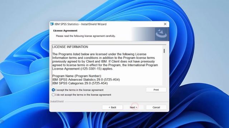The width and height of the screenshot is (229, 128).
Task: Click the IBM SPSS installer title bar icon
Action: tap(52, 24)
